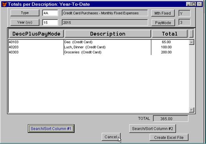
Task: Select the Credit Card Purchases description field
Action: pos(105,13)
